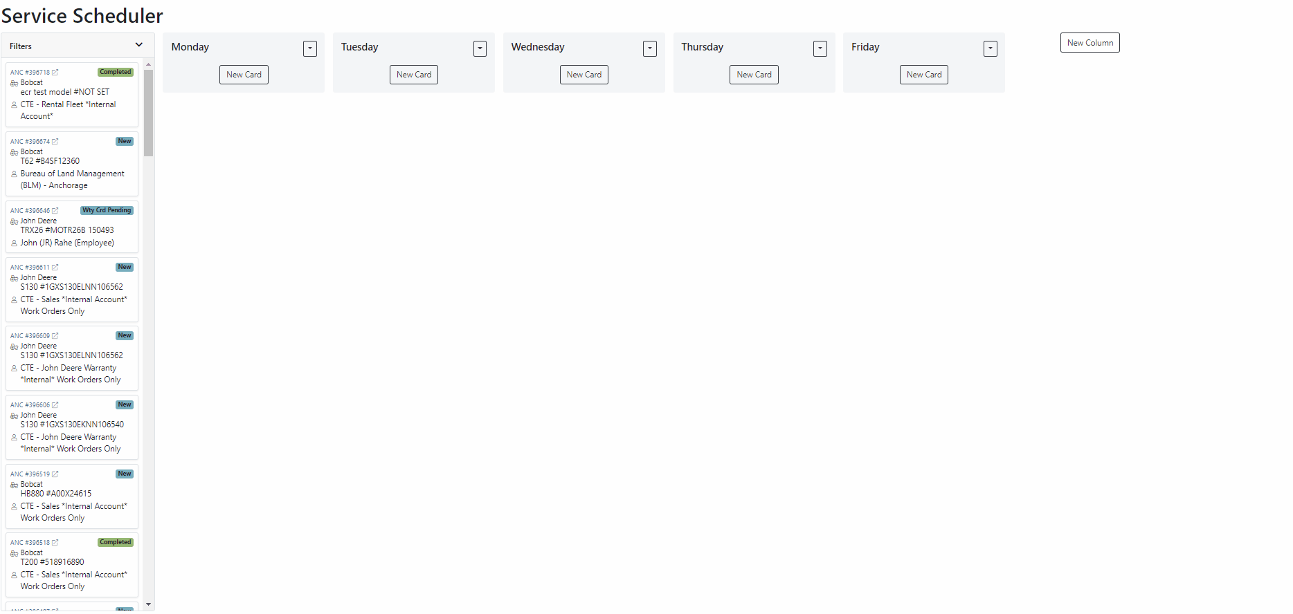Click customer icon on ANC #396606 card
Image resolution: width=1293 pixels, height=614 pixels.
(14, 438)
